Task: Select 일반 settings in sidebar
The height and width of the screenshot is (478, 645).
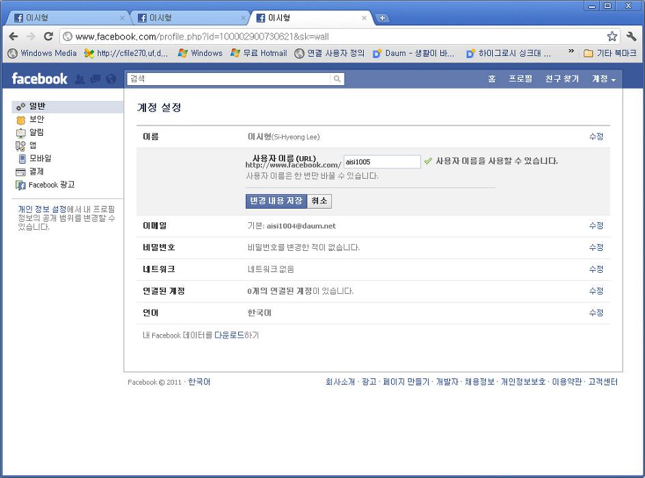Action: 68,107
